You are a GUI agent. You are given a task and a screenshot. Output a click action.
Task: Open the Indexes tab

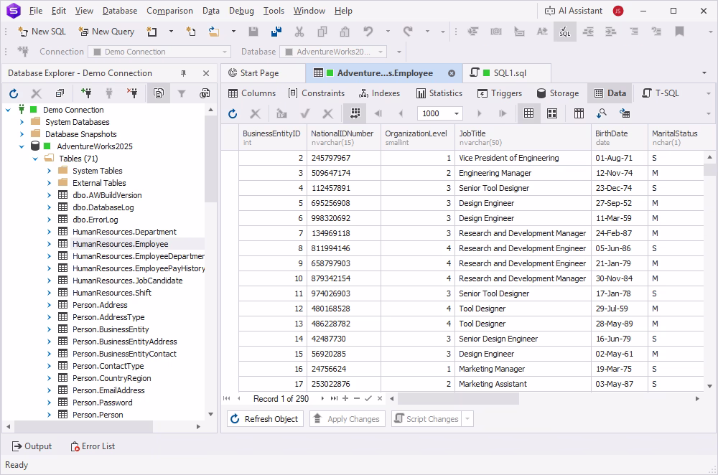379,93
